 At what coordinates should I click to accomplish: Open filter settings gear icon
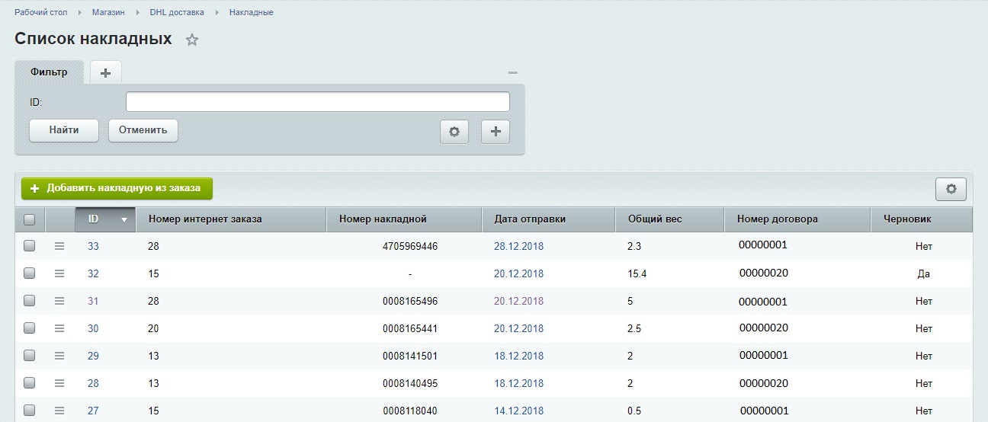coord(454,131)
